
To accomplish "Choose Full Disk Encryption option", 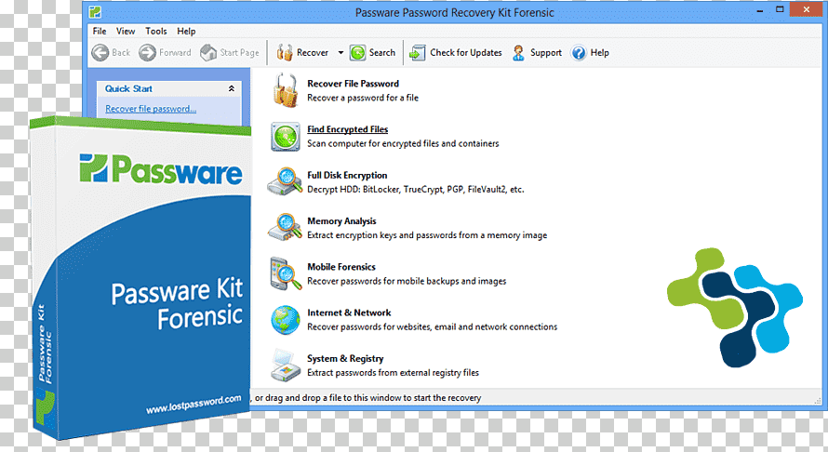I will [347, 175].
